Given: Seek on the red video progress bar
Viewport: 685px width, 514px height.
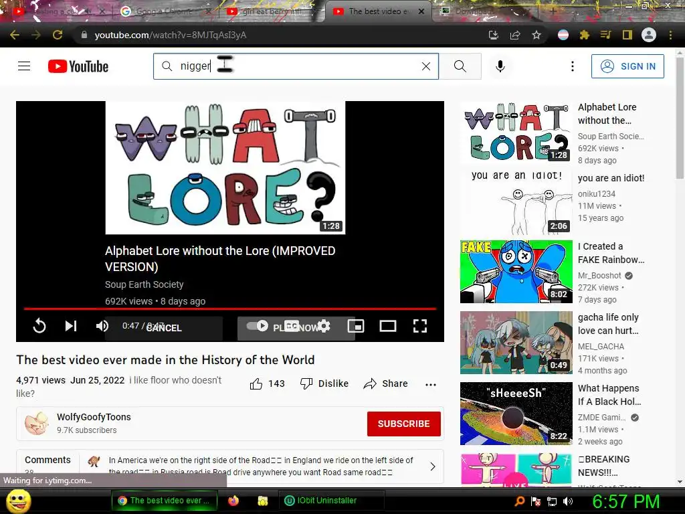Looking at the screenshot, I should pyautogui.click(x=230, y=309).
